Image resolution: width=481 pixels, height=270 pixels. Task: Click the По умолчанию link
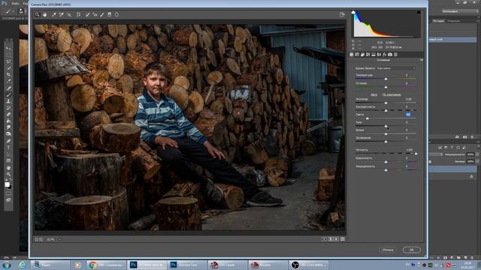[x=392, y=94]
